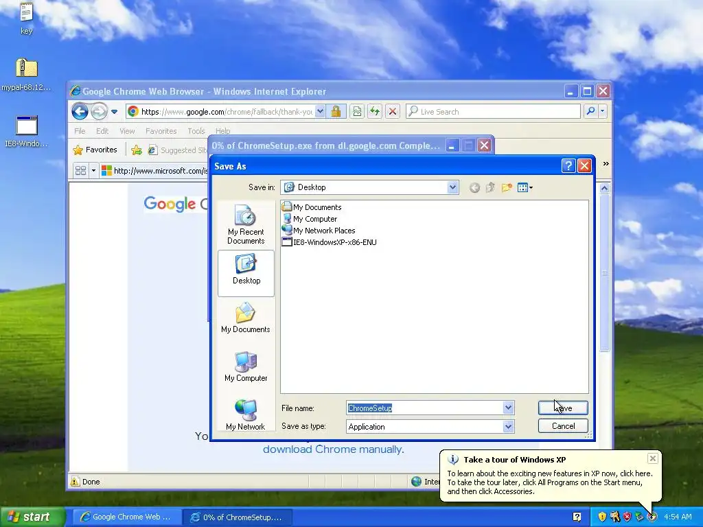The width and height of the screenshot is (703, 527).
Task: Click help question icon on taskbar
Action: click(x=577, y=517)
